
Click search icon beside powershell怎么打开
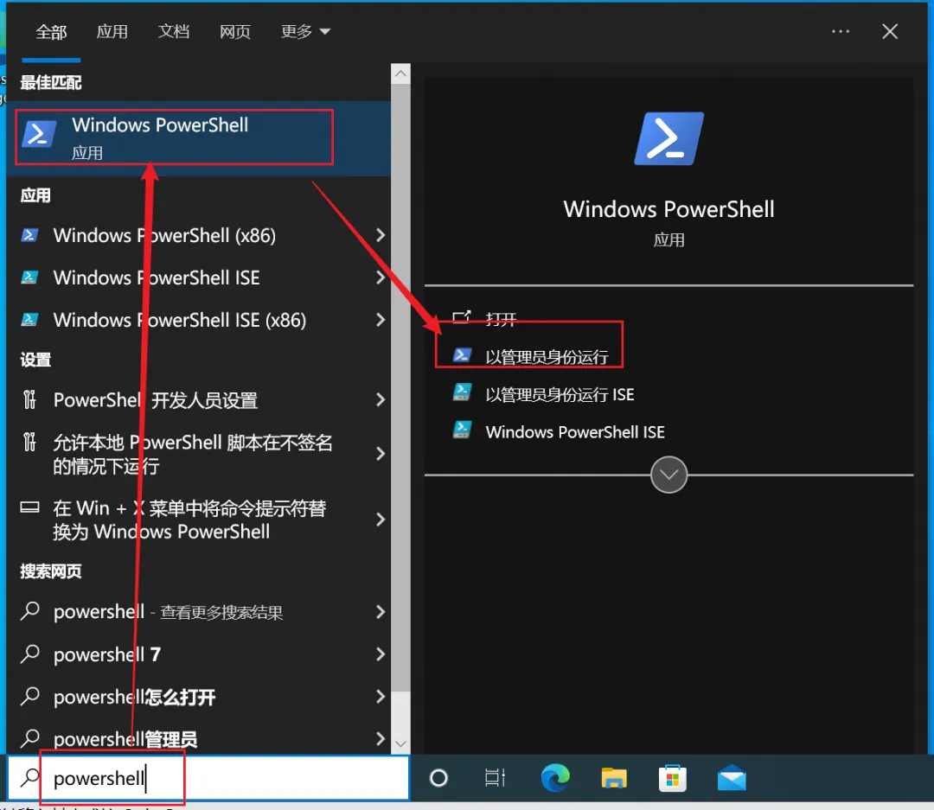(29, 696)
